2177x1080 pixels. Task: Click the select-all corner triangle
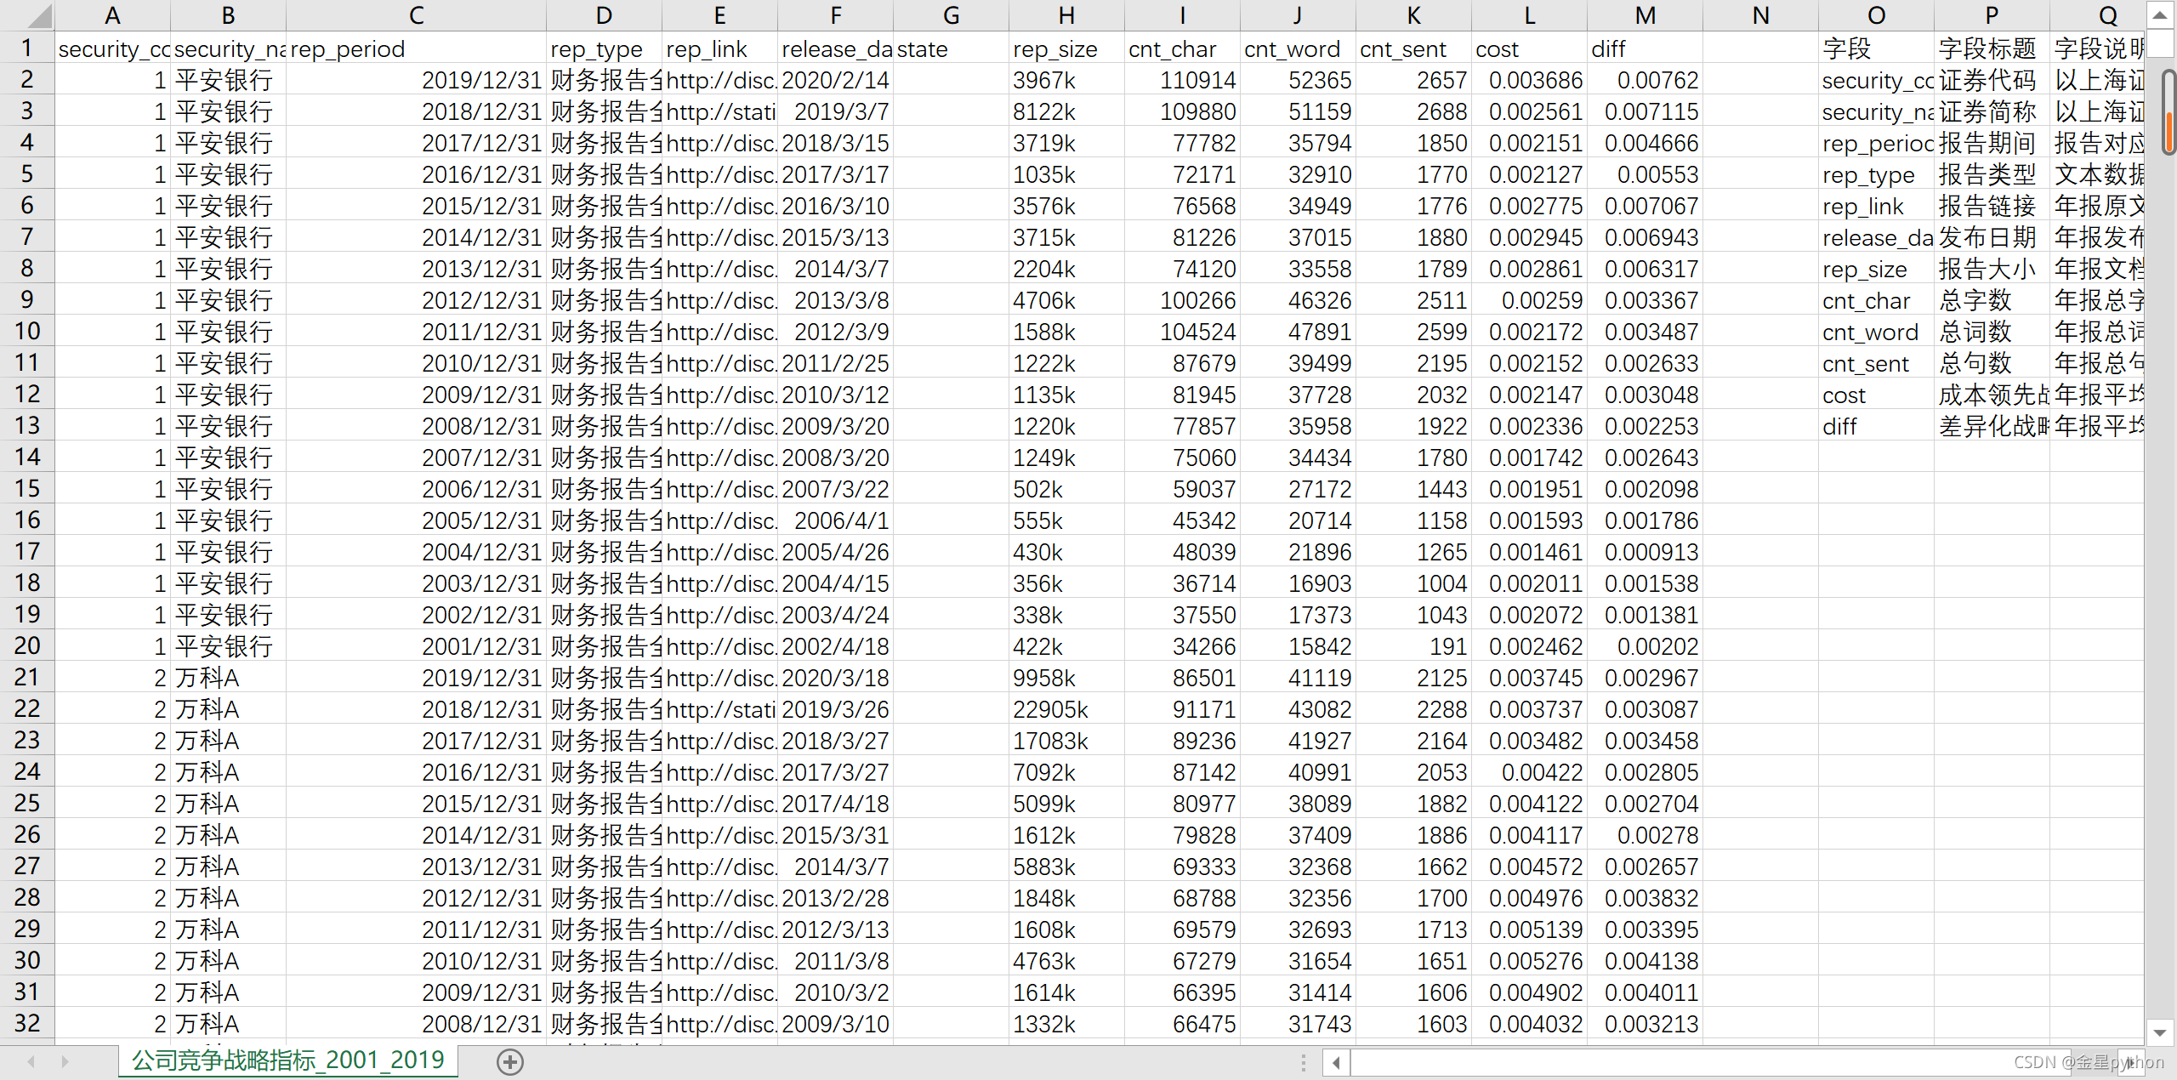pyautogui.click(x=39, y=15)
